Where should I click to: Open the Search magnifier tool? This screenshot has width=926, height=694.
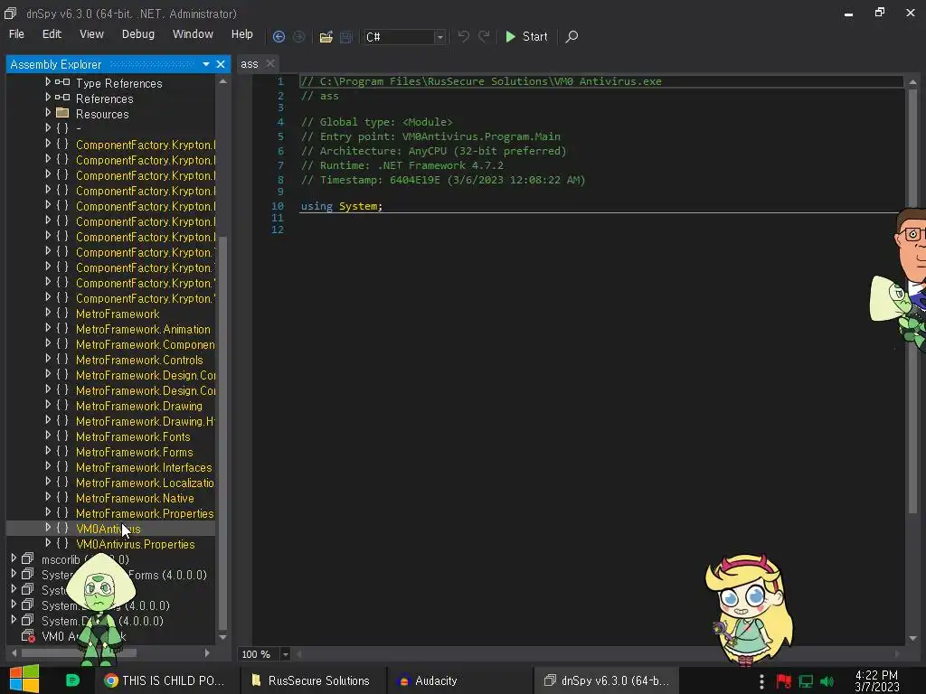[x=572, y=36]
